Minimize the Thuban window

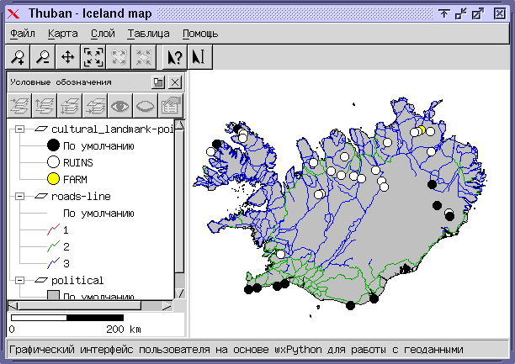pos(461,13)
